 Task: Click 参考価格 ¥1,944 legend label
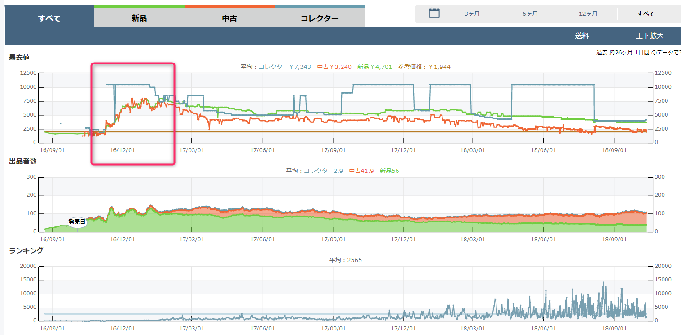[x=424, y=67]
